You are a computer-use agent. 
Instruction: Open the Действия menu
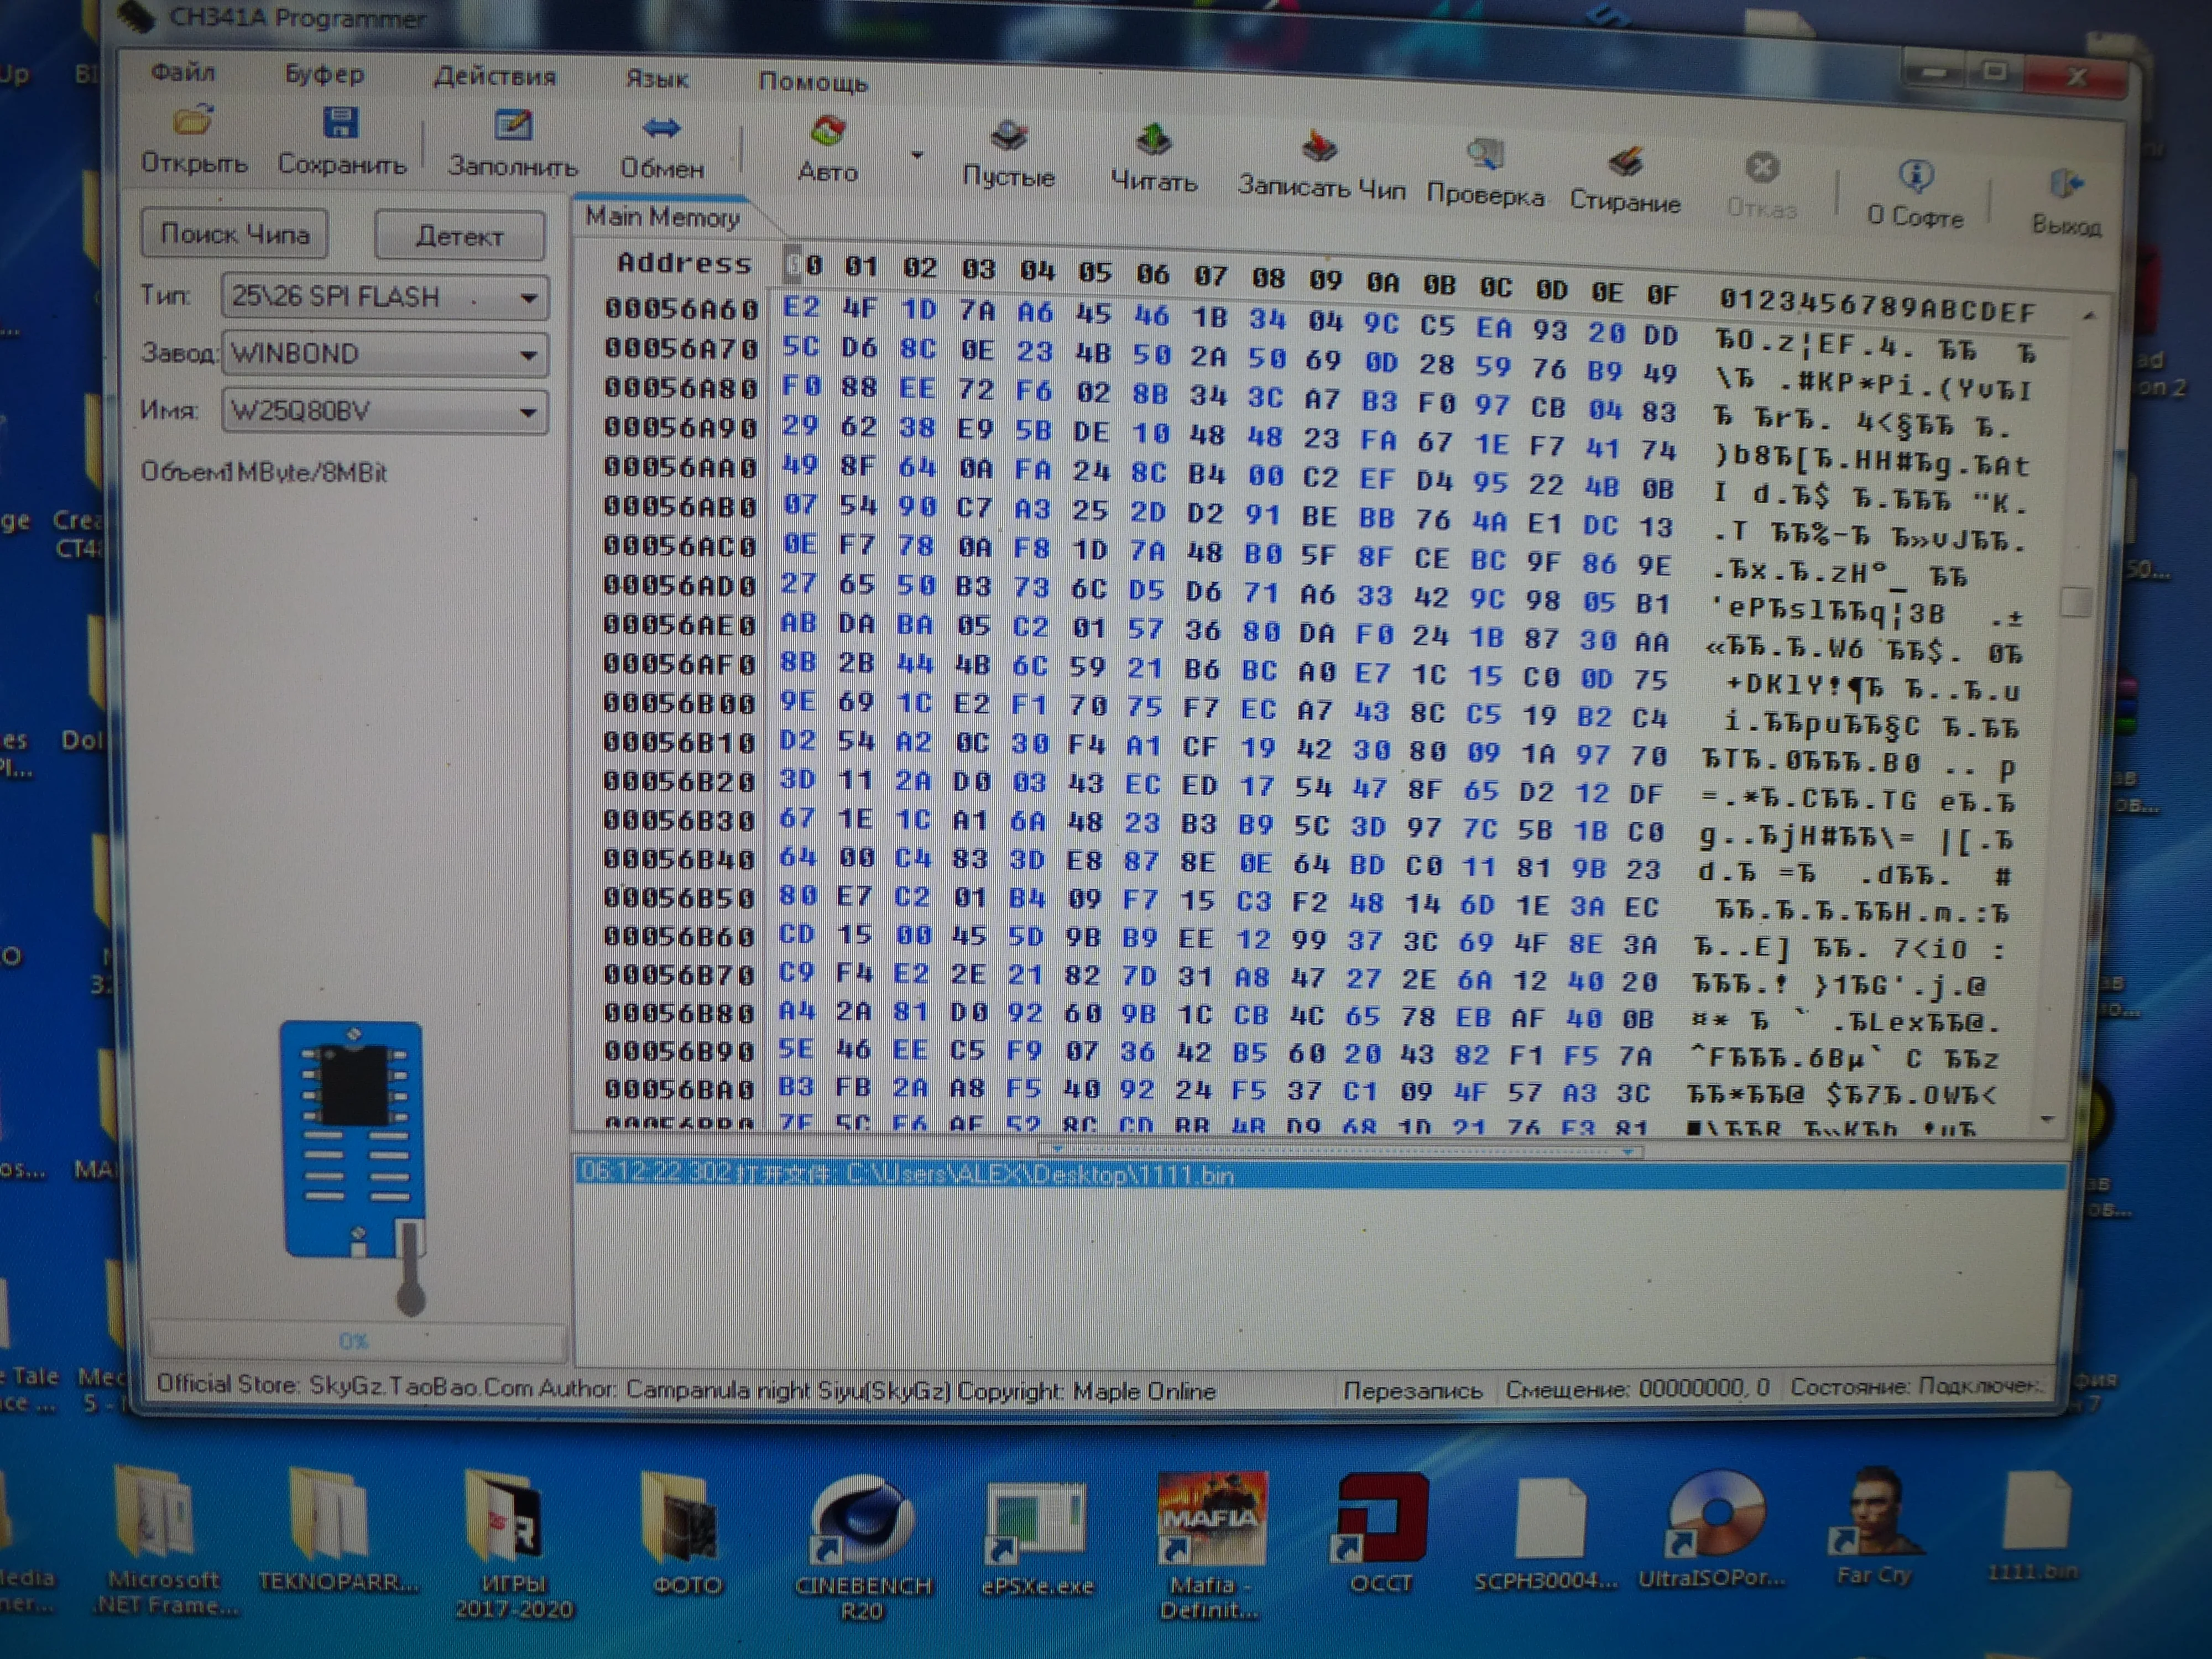[x=494, y=77]
